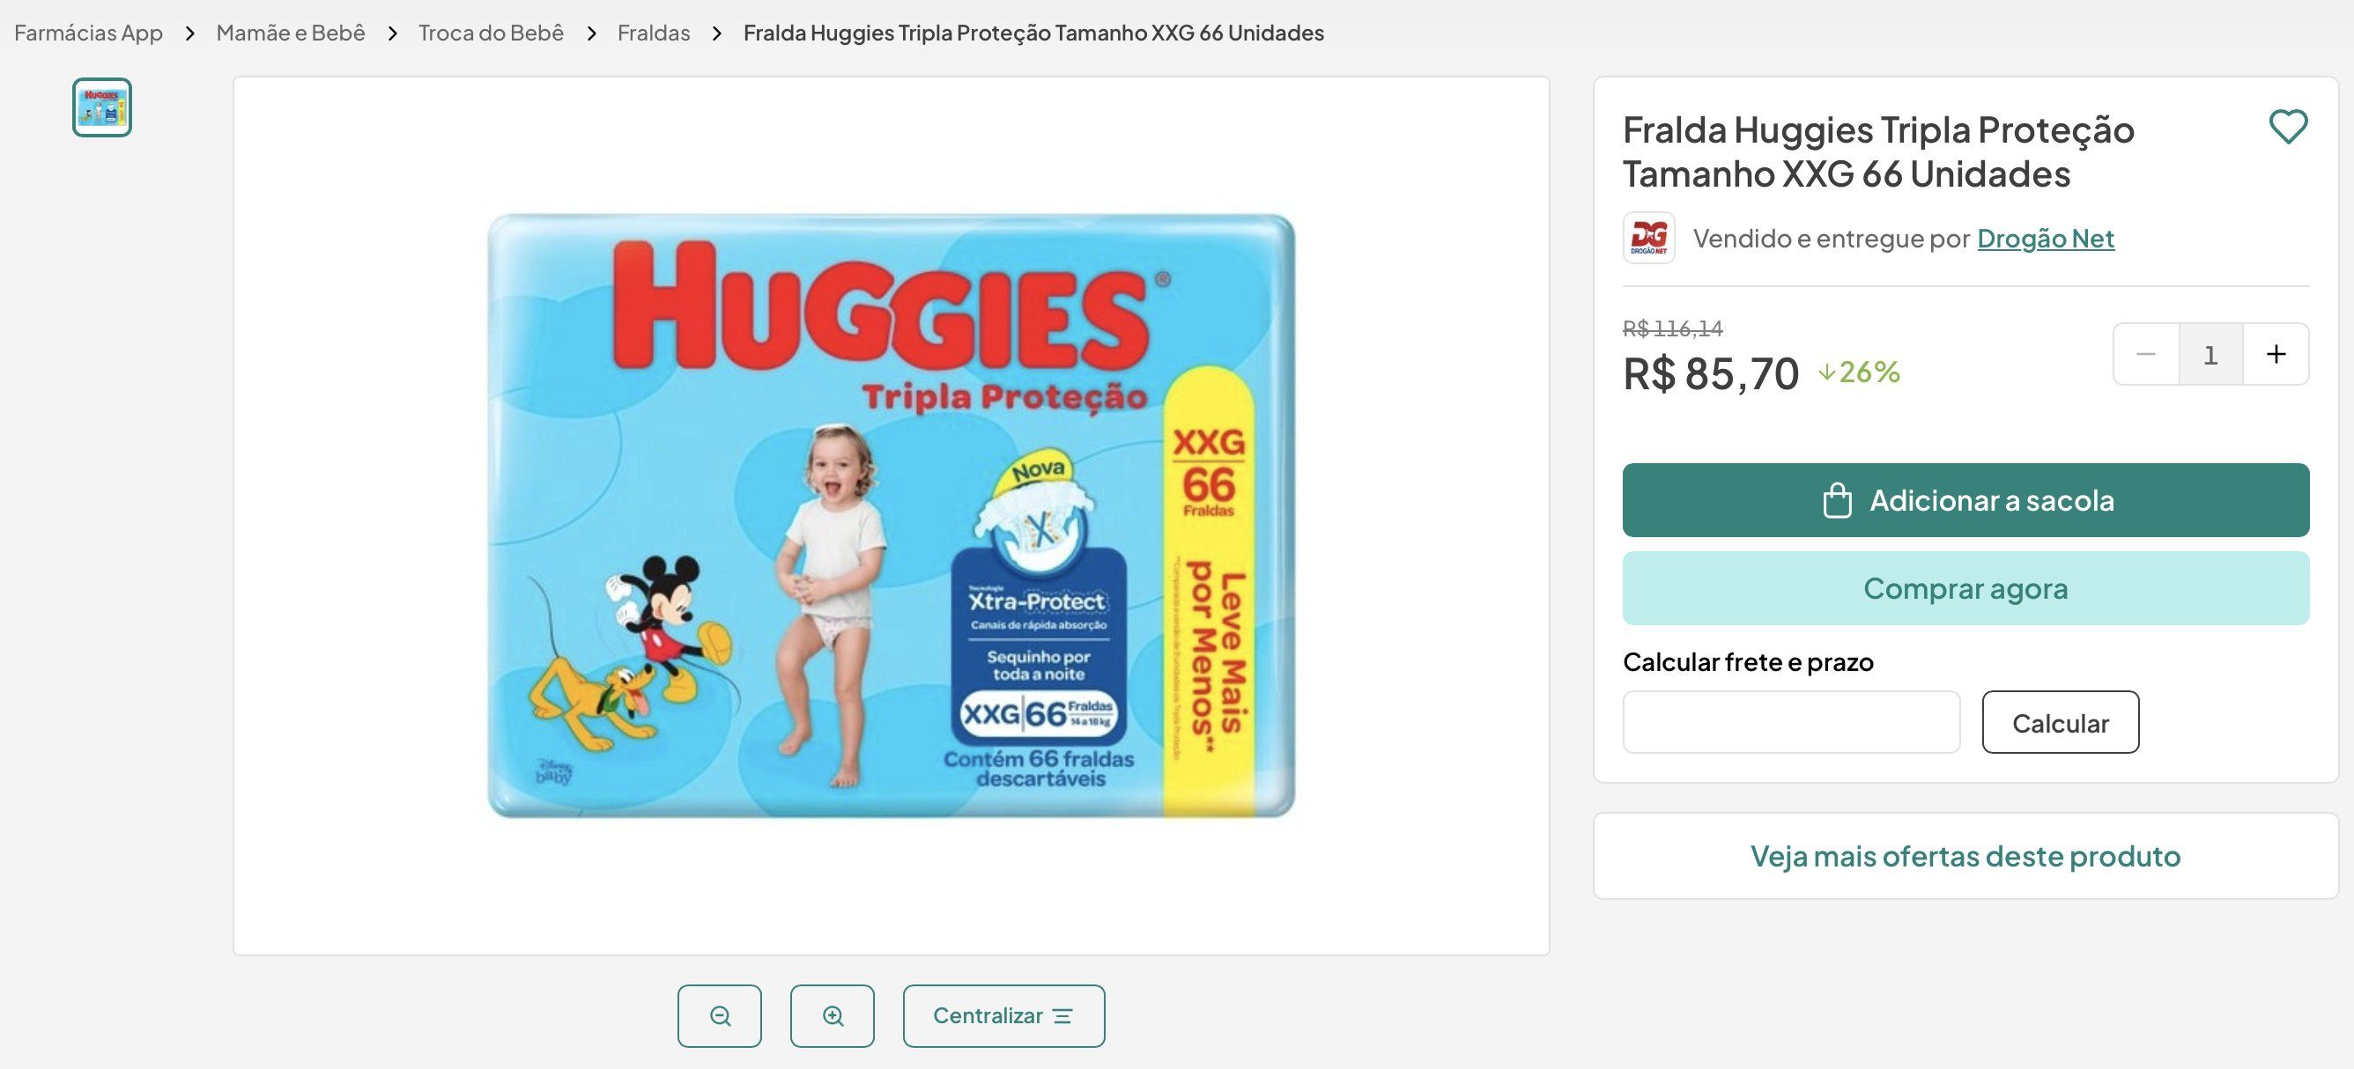This screenshot has height=1069, width=2354.
Task: Increase quantity with the plus button
Action: tap(2276, 354)
